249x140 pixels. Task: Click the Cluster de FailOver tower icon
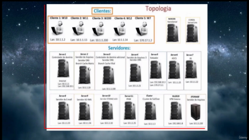tap(150, 111)
